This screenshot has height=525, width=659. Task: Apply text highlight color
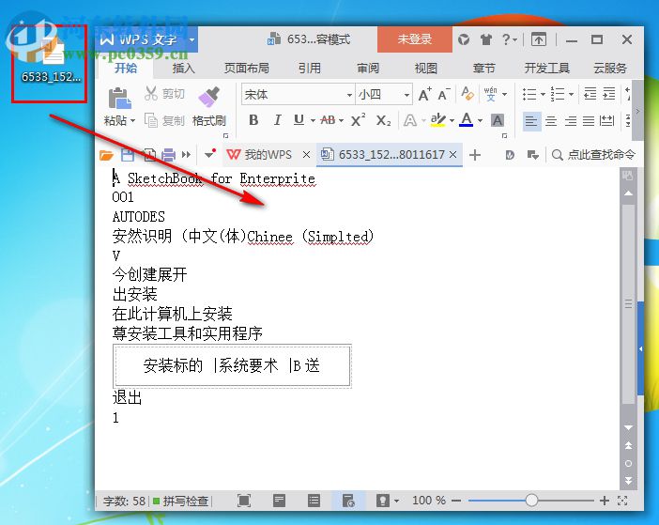[438, 120]
